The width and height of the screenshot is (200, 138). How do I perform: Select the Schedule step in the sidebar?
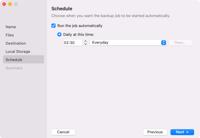pos(14,60)
